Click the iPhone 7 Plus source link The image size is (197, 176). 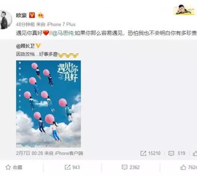[61, 25]
